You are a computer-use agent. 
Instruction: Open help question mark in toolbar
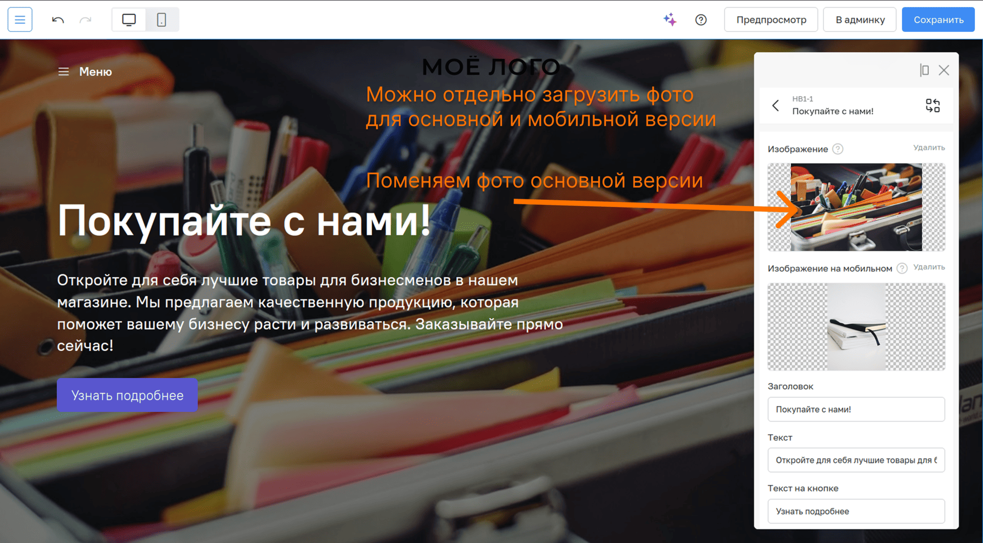tap(701, 20)
